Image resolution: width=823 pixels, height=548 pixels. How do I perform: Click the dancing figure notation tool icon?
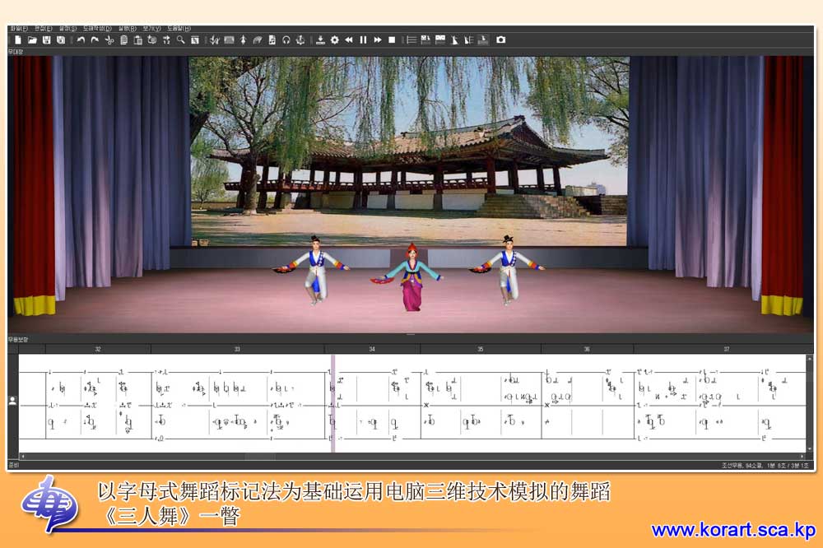[215, 39]
